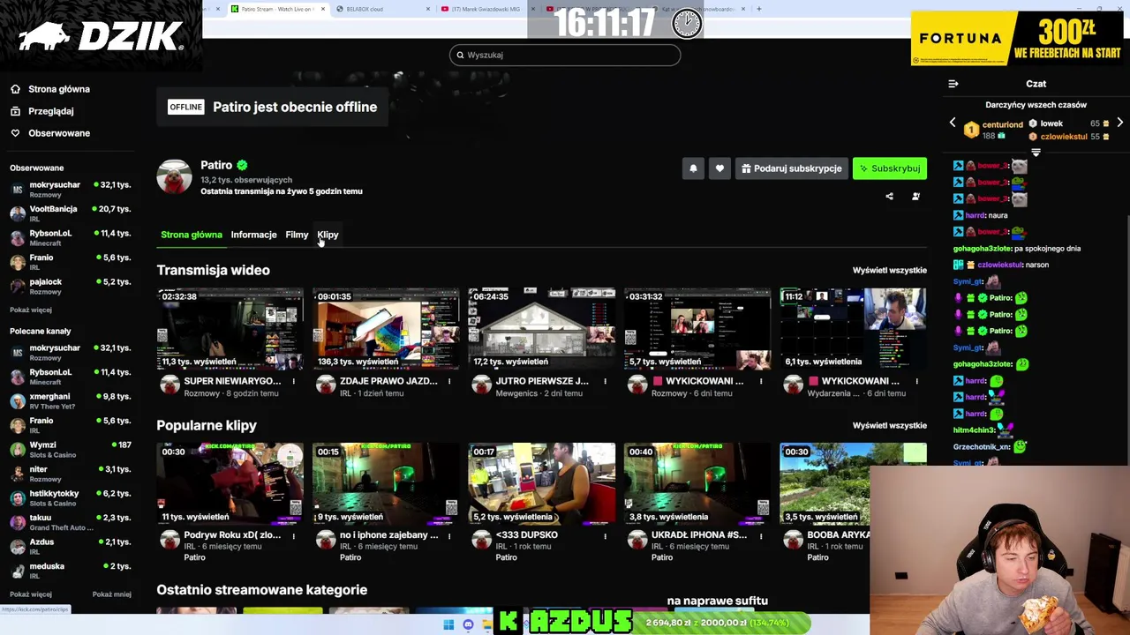1130x635 pixels.
Task: Click the Patiro channel name heading
Action: [x=216, y=165]
